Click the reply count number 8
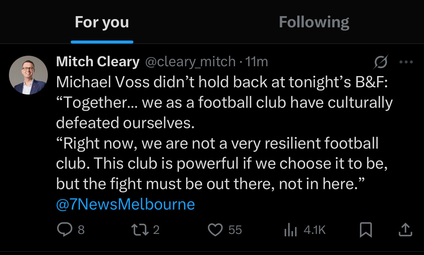The height and width of the screenshot is (255, 424). tap(81, 230)
